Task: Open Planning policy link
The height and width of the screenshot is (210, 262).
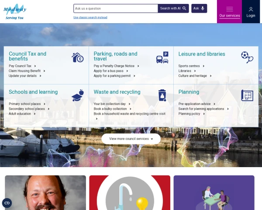Action: pyautogui.click(x=189, y=114)
